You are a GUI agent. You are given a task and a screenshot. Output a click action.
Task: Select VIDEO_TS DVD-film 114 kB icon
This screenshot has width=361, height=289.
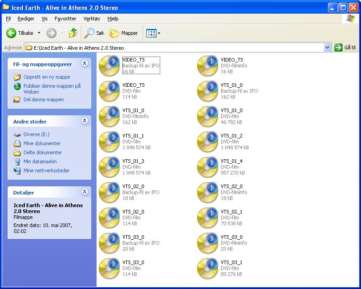[x=109, y=91]
